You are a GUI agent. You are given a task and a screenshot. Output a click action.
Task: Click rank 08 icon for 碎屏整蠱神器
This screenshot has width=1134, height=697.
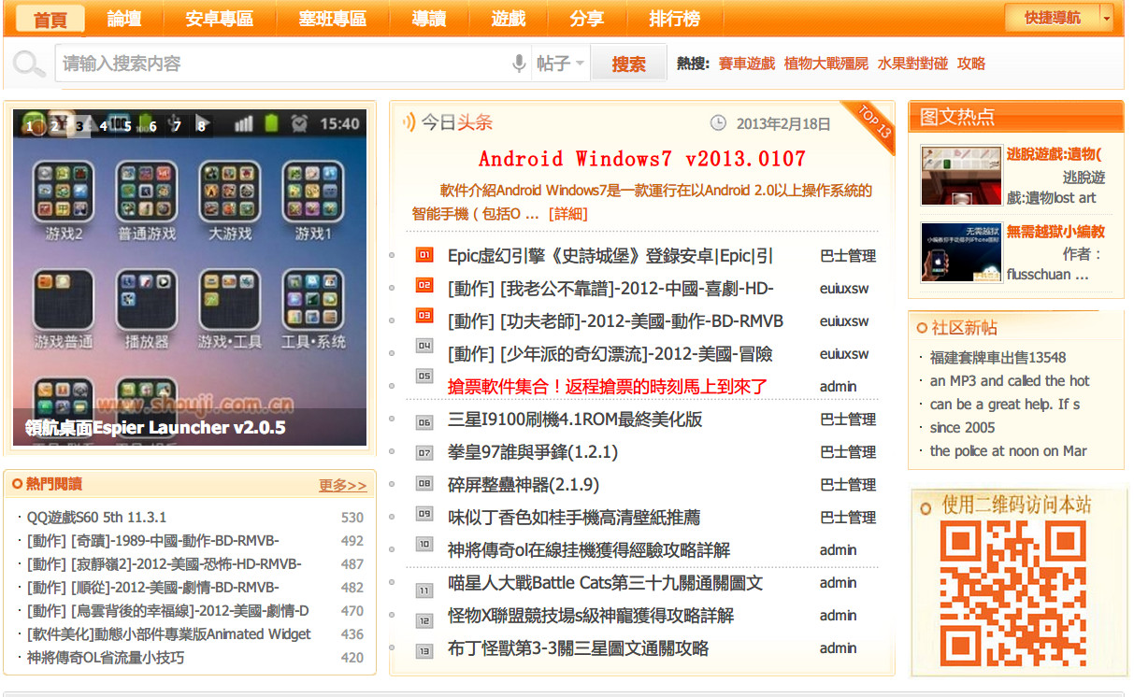(x=424, y=483)
